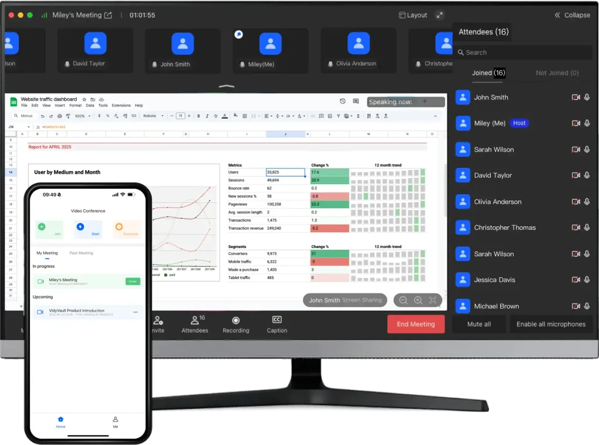The height and width of the screenshot is (445, 599).
Task: Mute Sarah Wilson's microphone
Action: (x=587, y=149)
